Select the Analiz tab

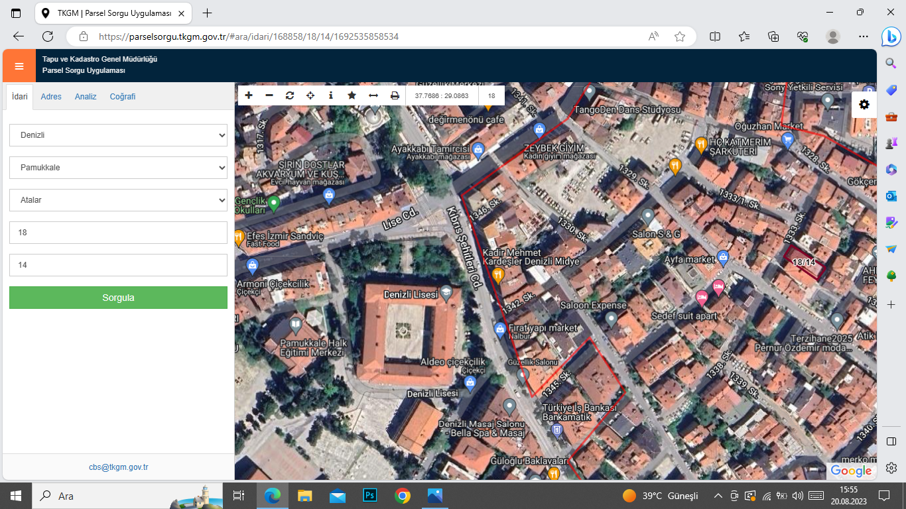point(86,97)
